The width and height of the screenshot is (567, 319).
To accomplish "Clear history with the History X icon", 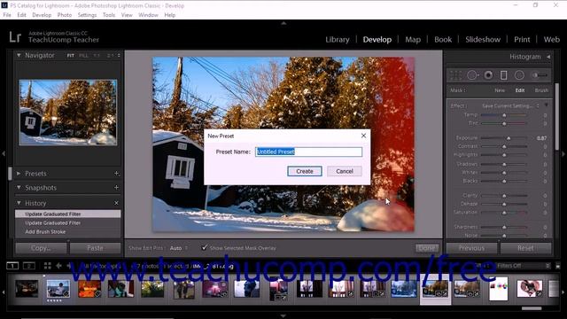I will pos(116,203).
